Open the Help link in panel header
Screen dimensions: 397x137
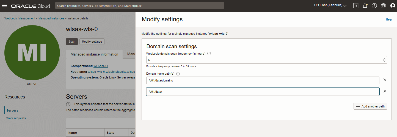(389, 20)
